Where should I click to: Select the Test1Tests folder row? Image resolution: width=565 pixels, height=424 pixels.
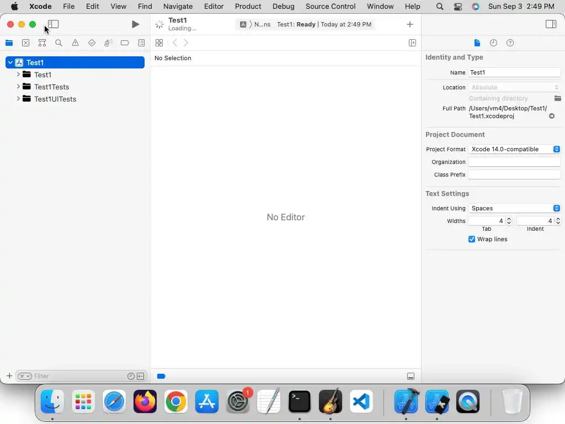75,87
